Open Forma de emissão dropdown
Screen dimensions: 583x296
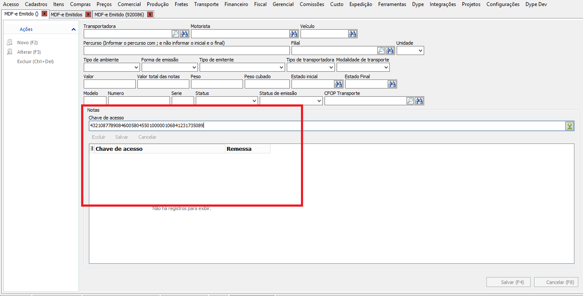click(194, 67)
